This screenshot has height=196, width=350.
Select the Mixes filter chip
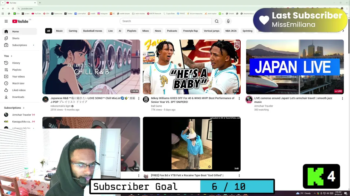(x=145, y=31)
